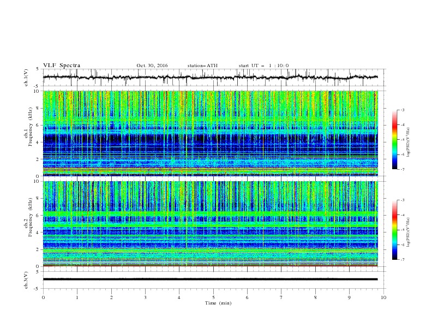Click the 'start UT = 1 :10: 0' text
Screen dimensions: 432x334
(x=263, y=65)
